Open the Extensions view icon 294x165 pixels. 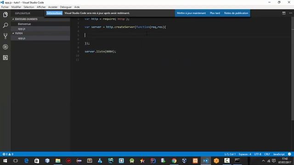[x=5, y=58]
